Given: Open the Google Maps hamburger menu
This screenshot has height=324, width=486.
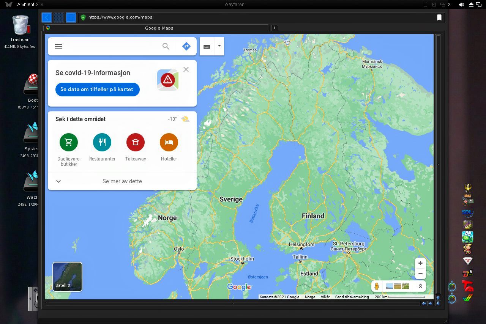Looking at the screenshot, I should [x=58, y=46].
